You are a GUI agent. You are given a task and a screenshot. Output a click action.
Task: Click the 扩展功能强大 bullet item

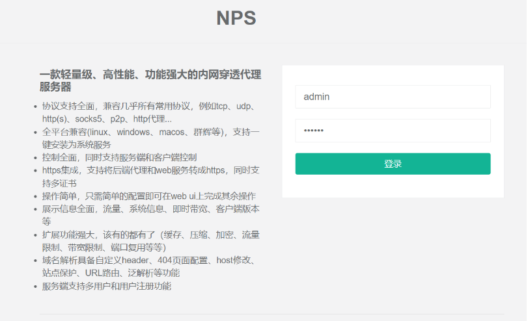click(150, 241)
